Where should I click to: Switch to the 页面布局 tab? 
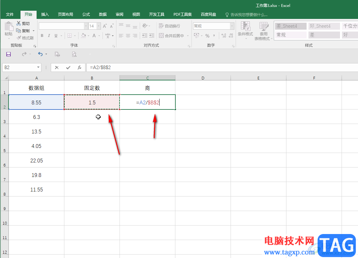pos(66,15)
